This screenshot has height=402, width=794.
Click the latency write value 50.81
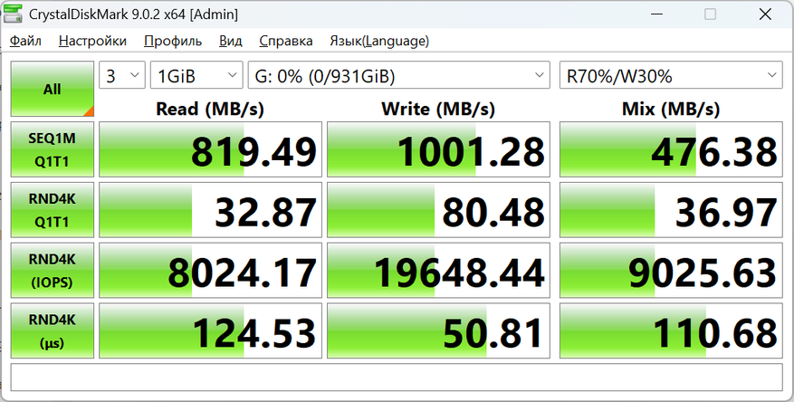pyautogui.click(x=438, y=331)
